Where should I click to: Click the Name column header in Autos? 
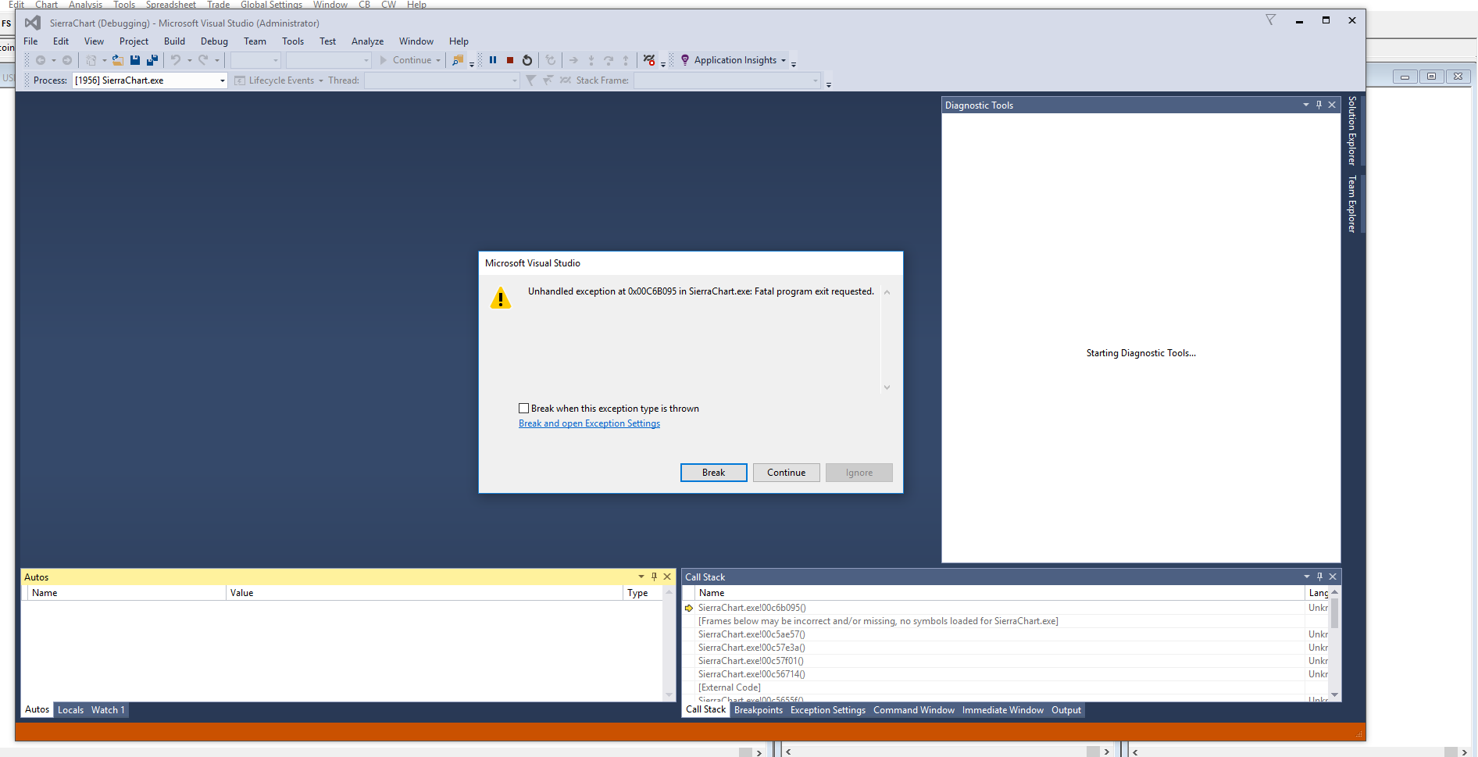pos(126,593)
